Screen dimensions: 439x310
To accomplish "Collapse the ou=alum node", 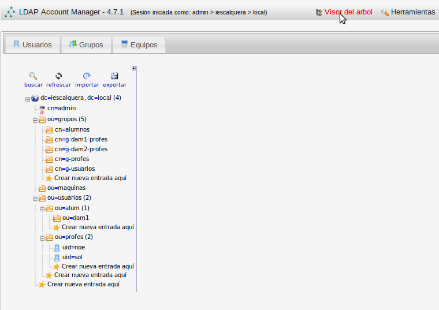I will [x=42, y=209].
